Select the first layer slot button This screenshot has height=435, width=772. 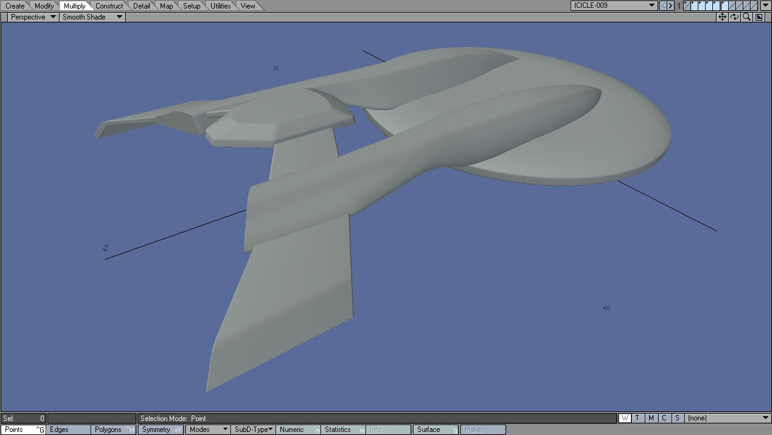687,5
